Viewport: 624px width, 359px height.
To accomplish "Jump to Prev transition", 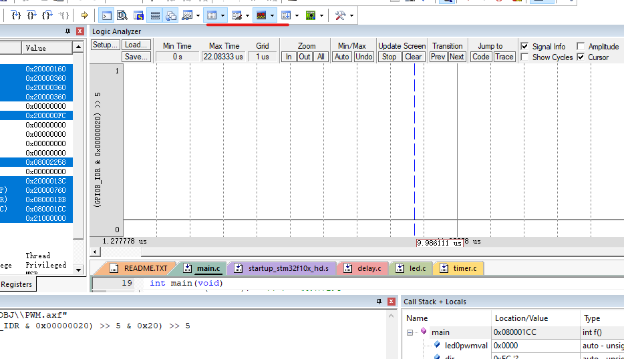I will pos(438,57).
